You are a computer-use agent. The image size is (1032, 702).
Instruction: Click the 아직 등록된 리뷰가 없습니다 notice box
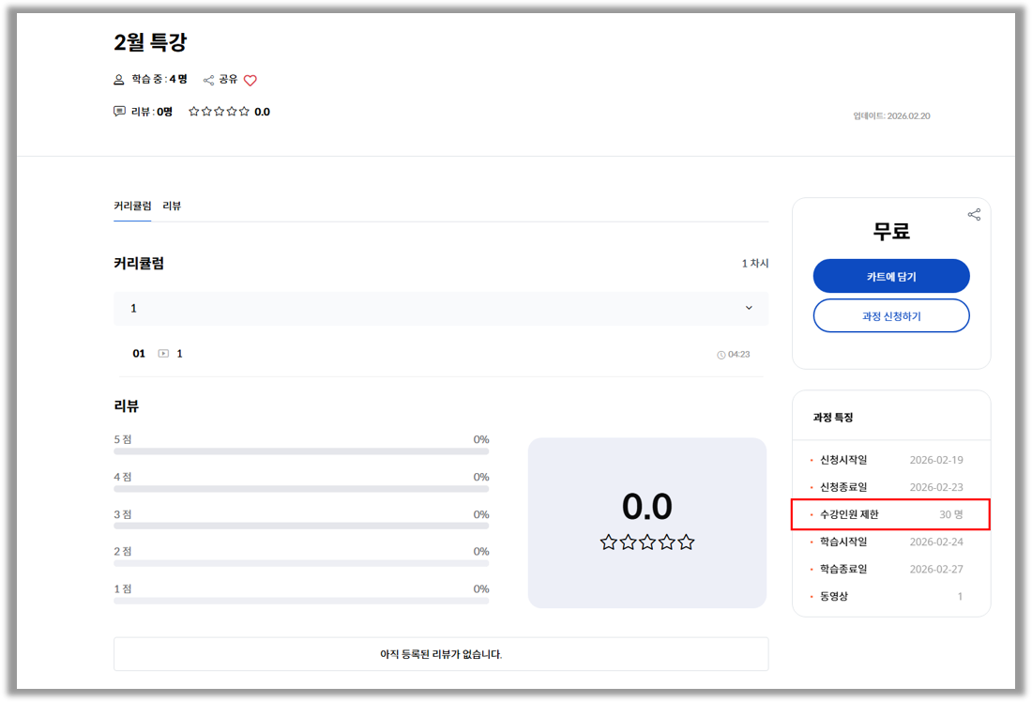click(x=441, y=654)
